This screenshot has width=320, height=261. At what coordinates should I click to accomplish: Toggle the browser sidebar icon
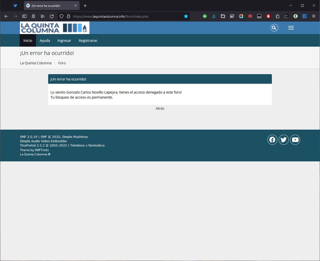(24, 16)
